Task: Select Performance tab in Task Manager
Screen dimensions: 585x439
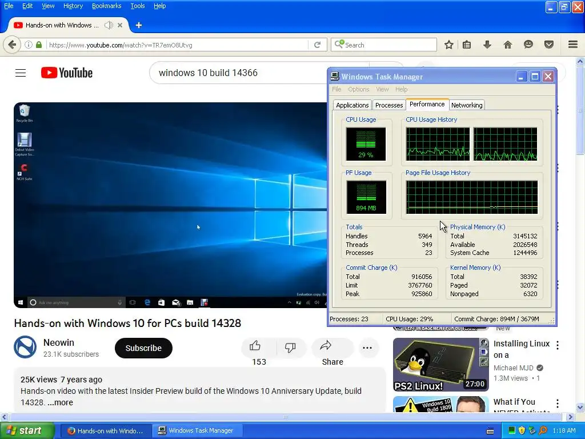Action: point(427,104)
